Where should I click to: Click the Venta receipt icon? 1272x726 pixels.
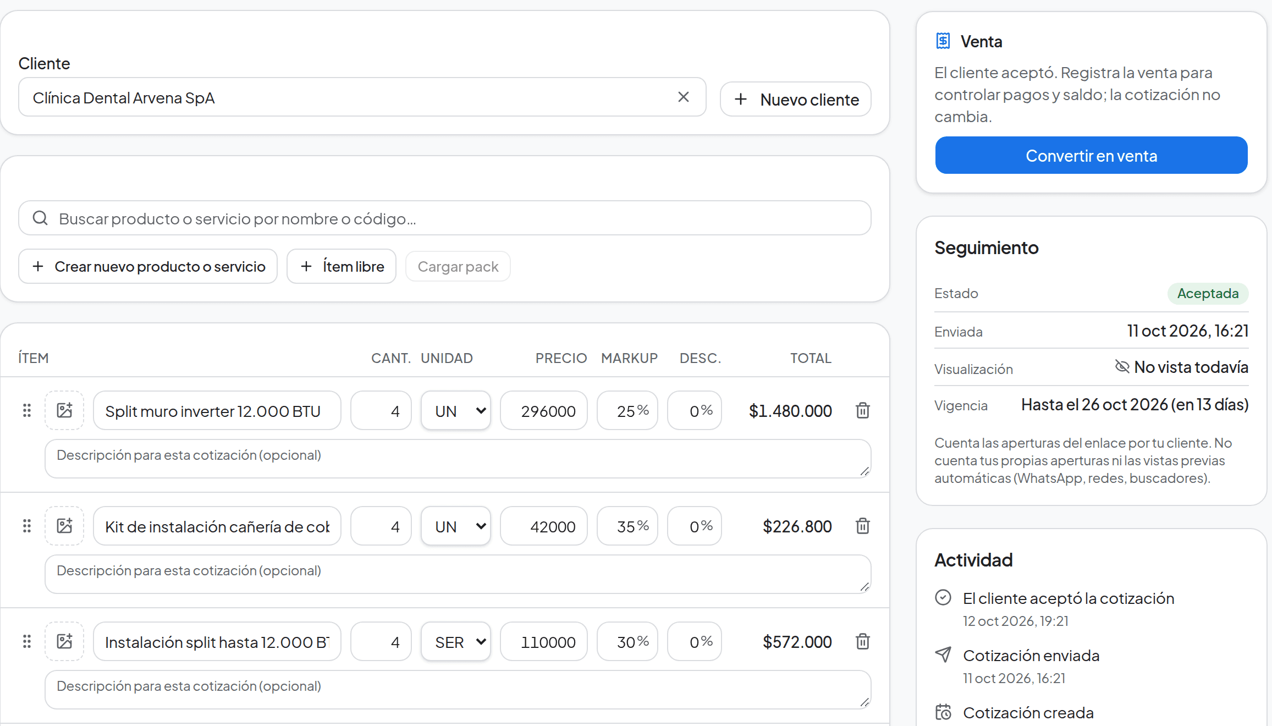pyautogui.click(x=943, y=41)
